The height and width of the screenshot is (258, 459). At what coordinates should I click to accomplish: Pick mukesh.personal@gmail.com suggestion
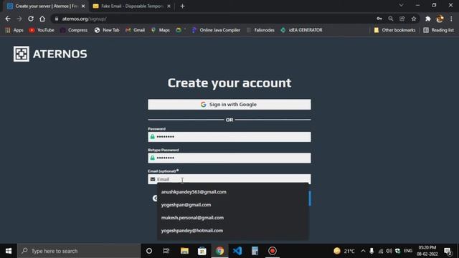232,218
